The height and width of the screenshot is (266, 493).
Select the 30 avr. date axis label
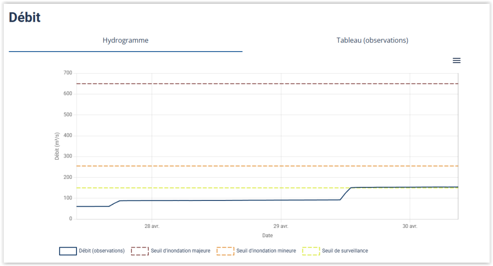pos(410,226)
